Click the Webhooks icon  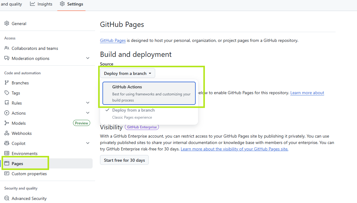(x=7, y=133)
